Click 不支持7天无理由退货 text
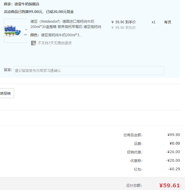Image resolution: width=185 pixels, height=190 pixels. point(55,43)
